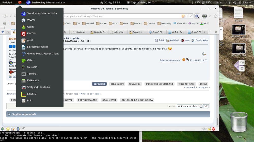
Task: Launch GZDoom from the favorites list
Action: (x=32, y=67)
